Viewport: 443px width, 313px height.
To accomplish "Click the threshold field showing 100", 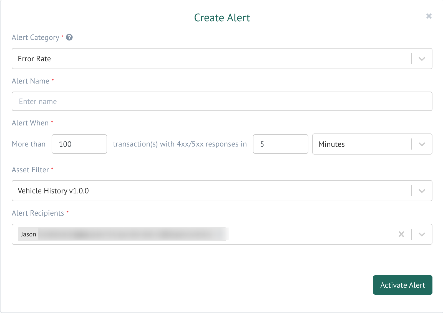I will tap(79, 144).
